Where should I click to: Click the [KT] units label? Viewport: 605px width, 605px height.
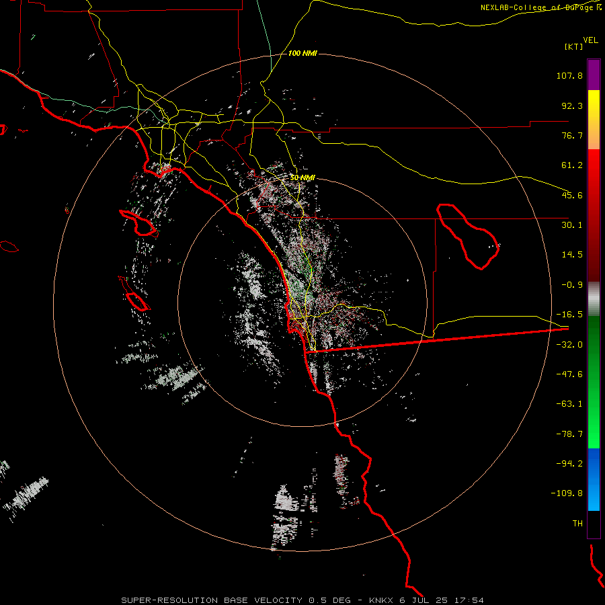(574, 46)
